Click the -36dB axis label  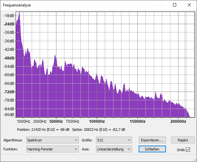click(x=9, y=41)
